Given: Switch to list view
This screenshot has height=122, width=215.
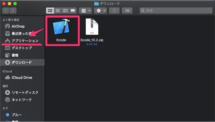Looking at the screenshot, I should pyautogui.click(x=58, y=11).
